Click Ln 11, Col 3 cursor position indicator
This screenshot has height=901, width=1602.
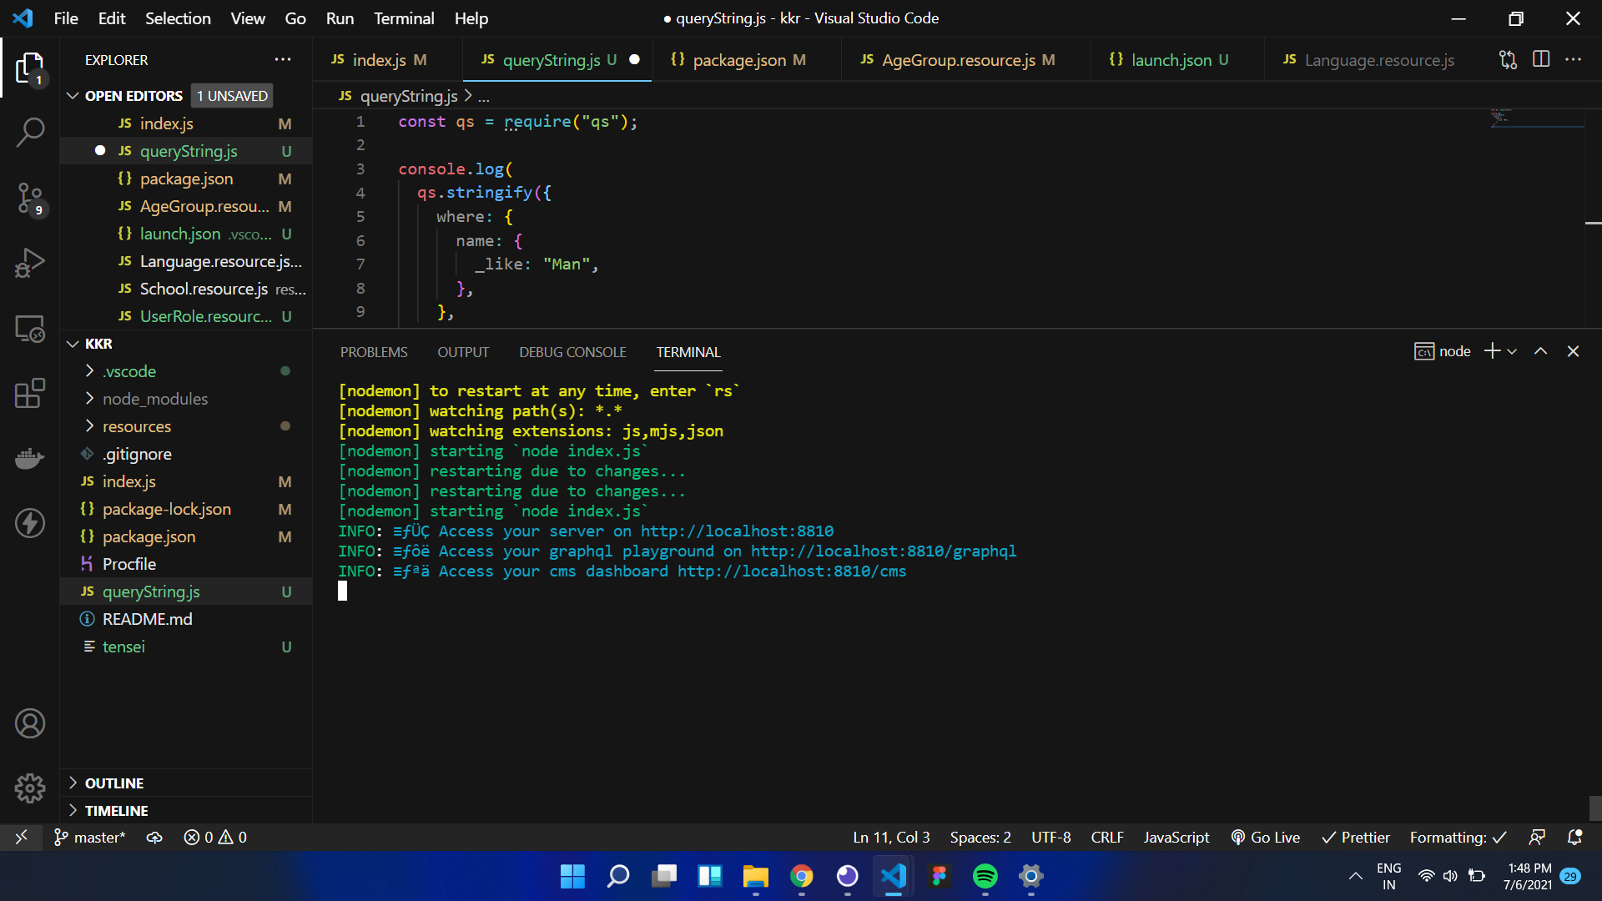[x=890, y=837]
